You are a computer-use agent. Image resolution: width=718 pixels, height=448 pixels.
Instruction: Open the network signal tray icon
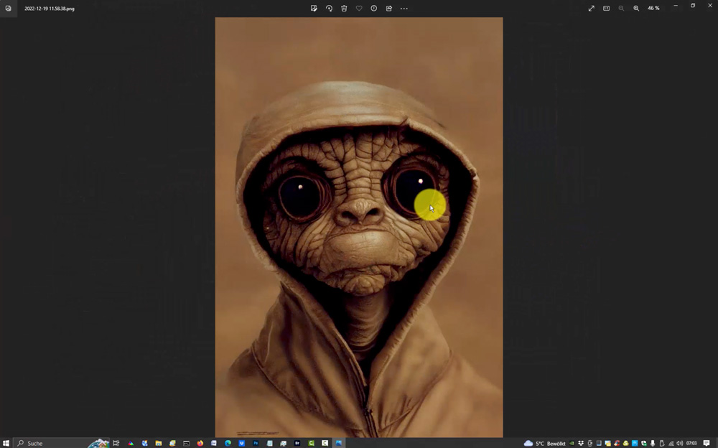(671, 444)
